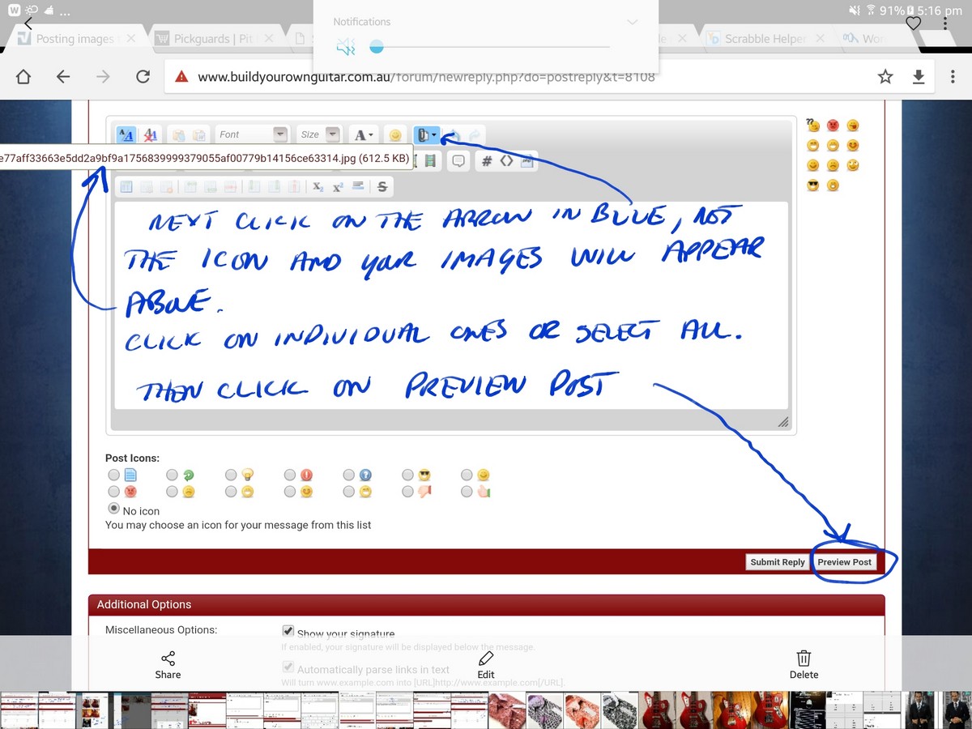Screen dimensions: 972x729
Task: Click the superscript X2 icon
Action: click(338, 187)
